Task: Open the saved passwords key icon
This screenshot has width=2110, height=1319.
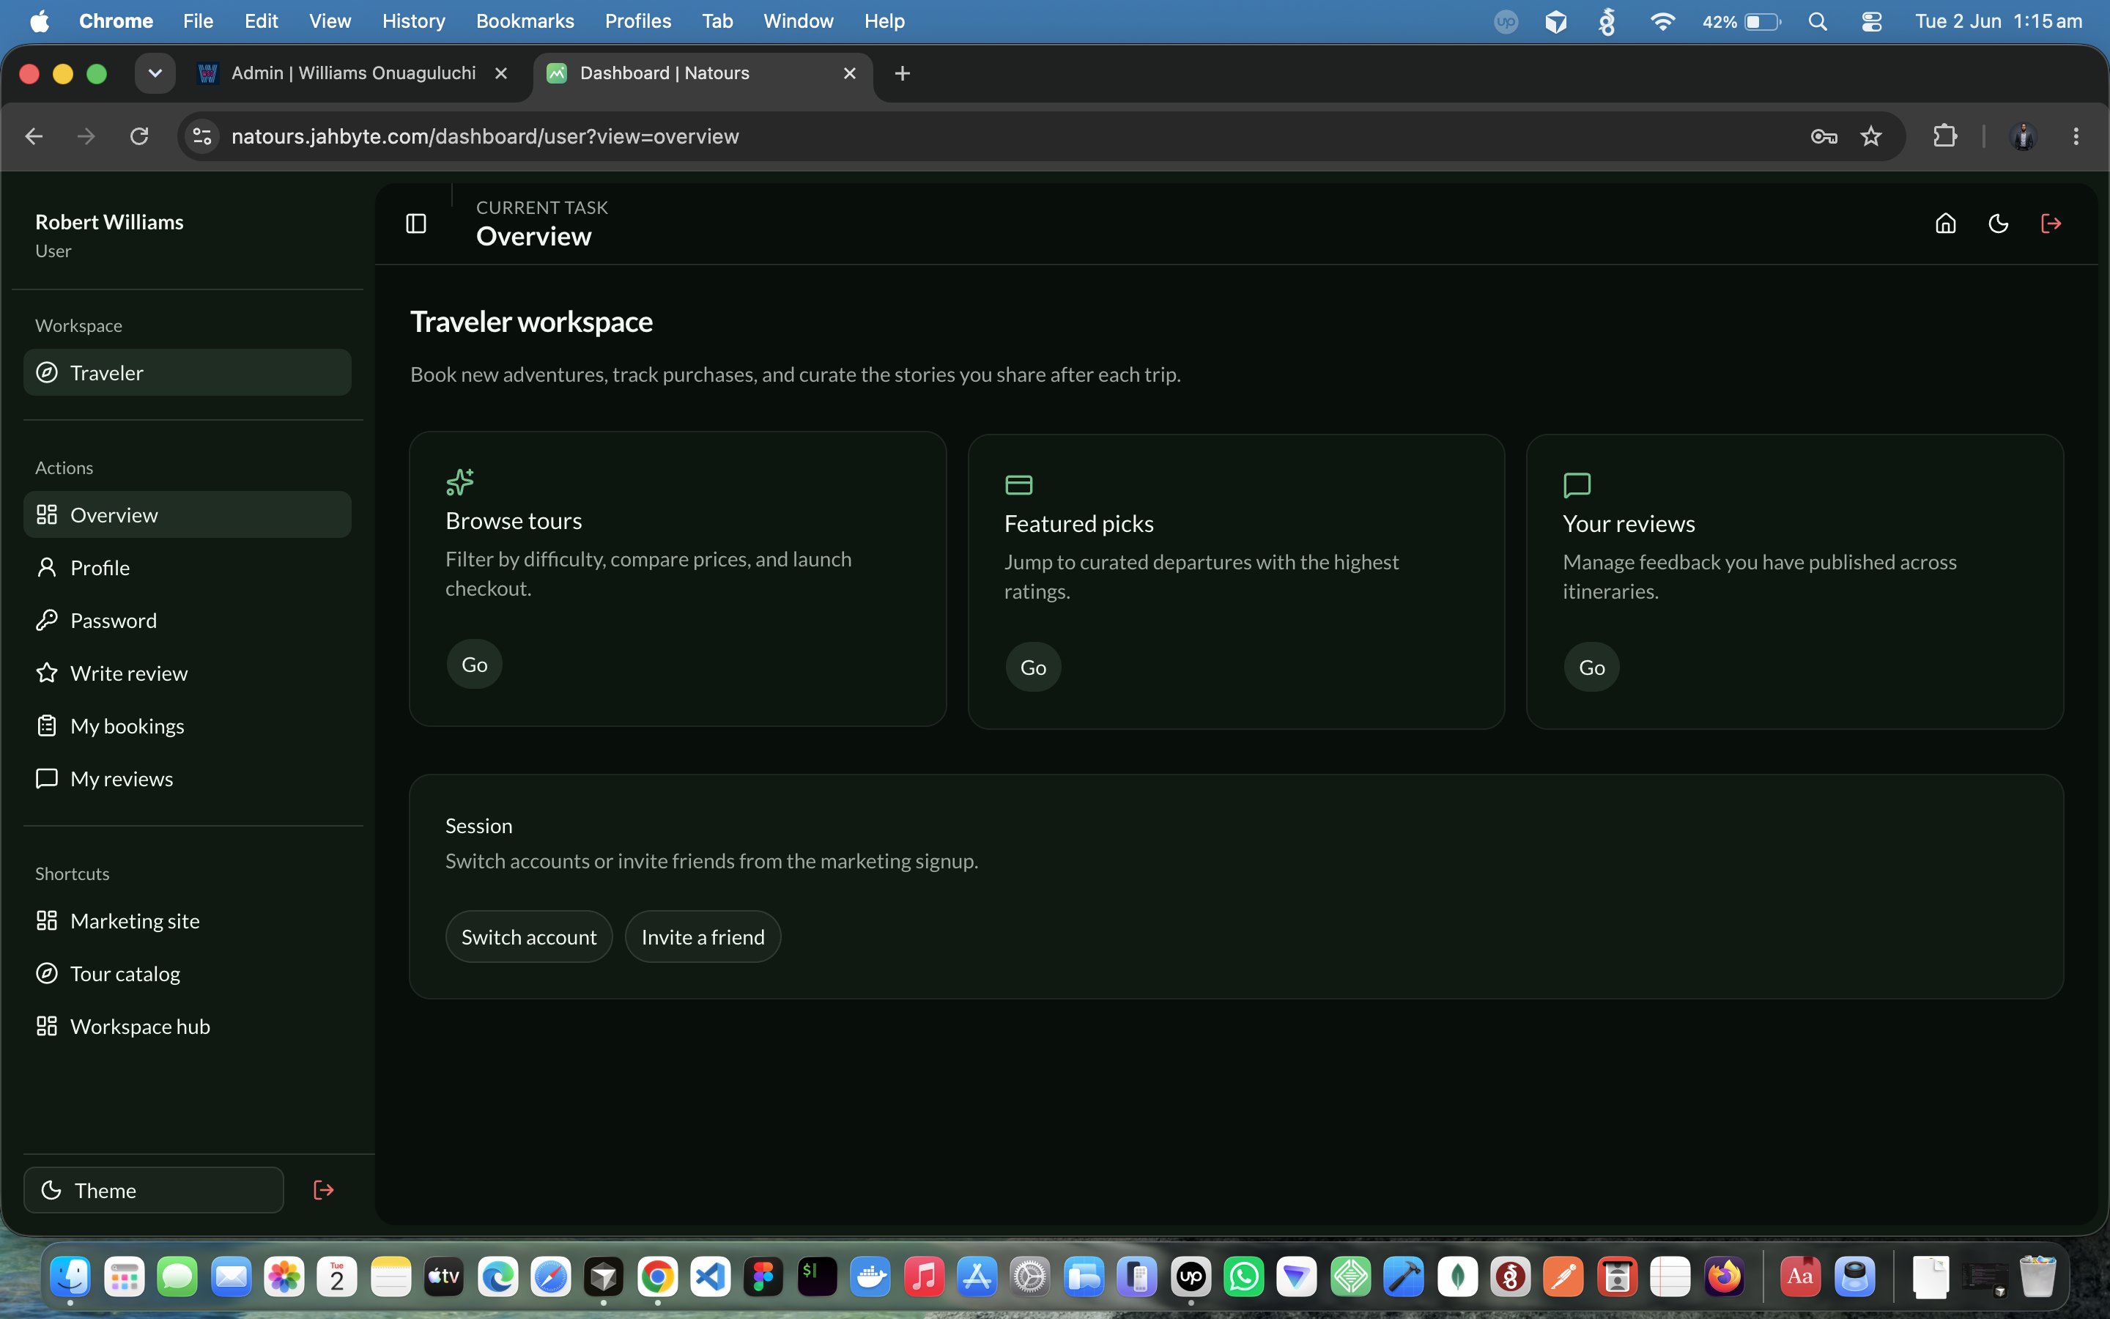Action: 1823,136
